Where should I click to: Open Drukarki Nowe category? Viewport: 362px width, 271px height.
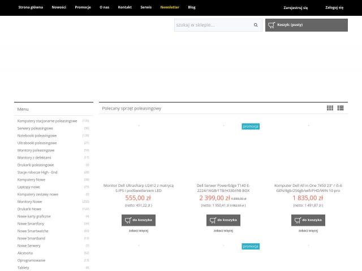click(29, 209)
